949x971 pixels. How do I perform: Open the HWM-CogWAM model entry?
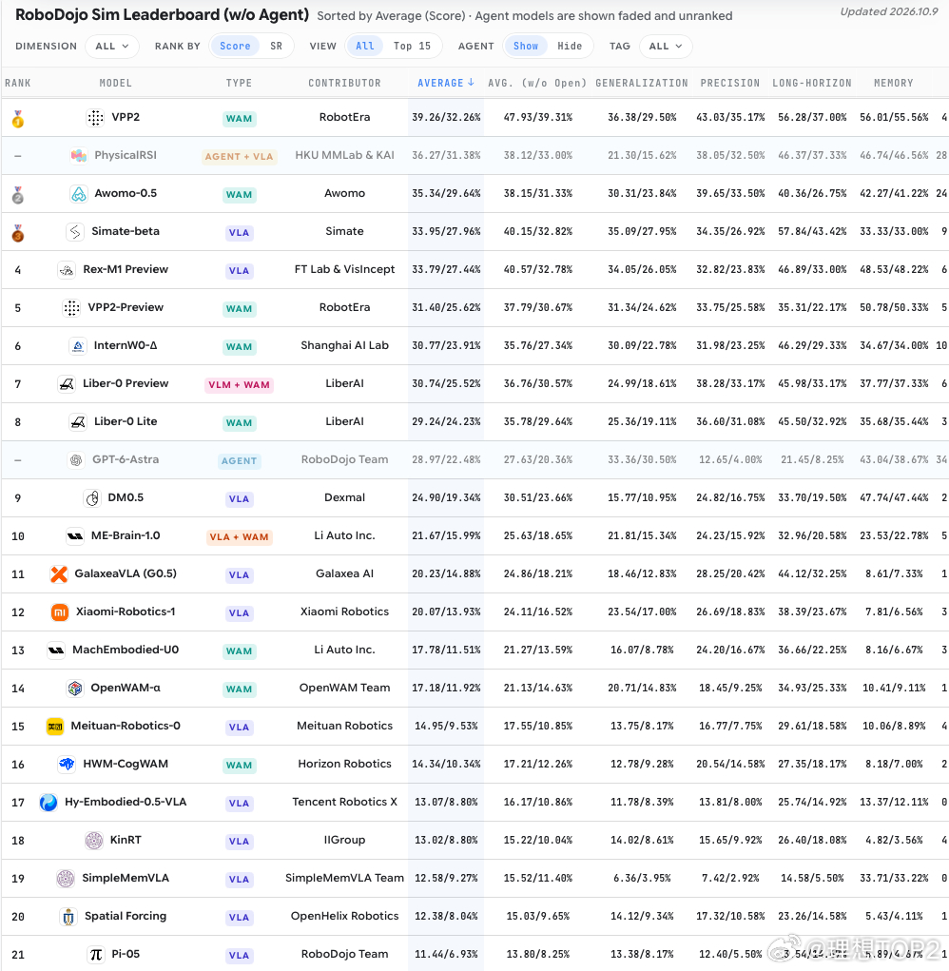pos(126,765)
